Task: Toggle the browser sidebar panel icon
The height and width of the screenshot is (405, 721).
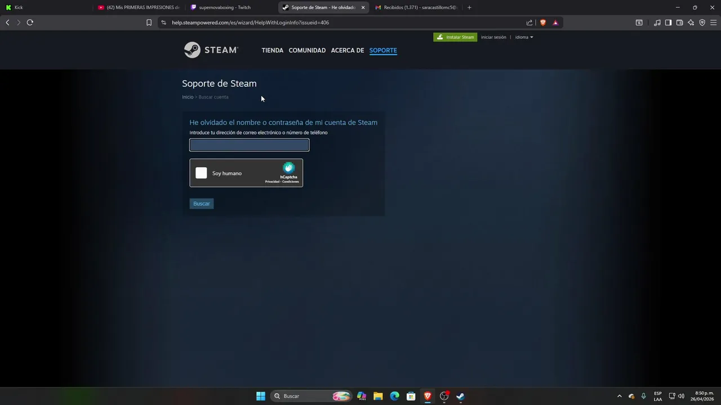Action: (x=668, y=22)
